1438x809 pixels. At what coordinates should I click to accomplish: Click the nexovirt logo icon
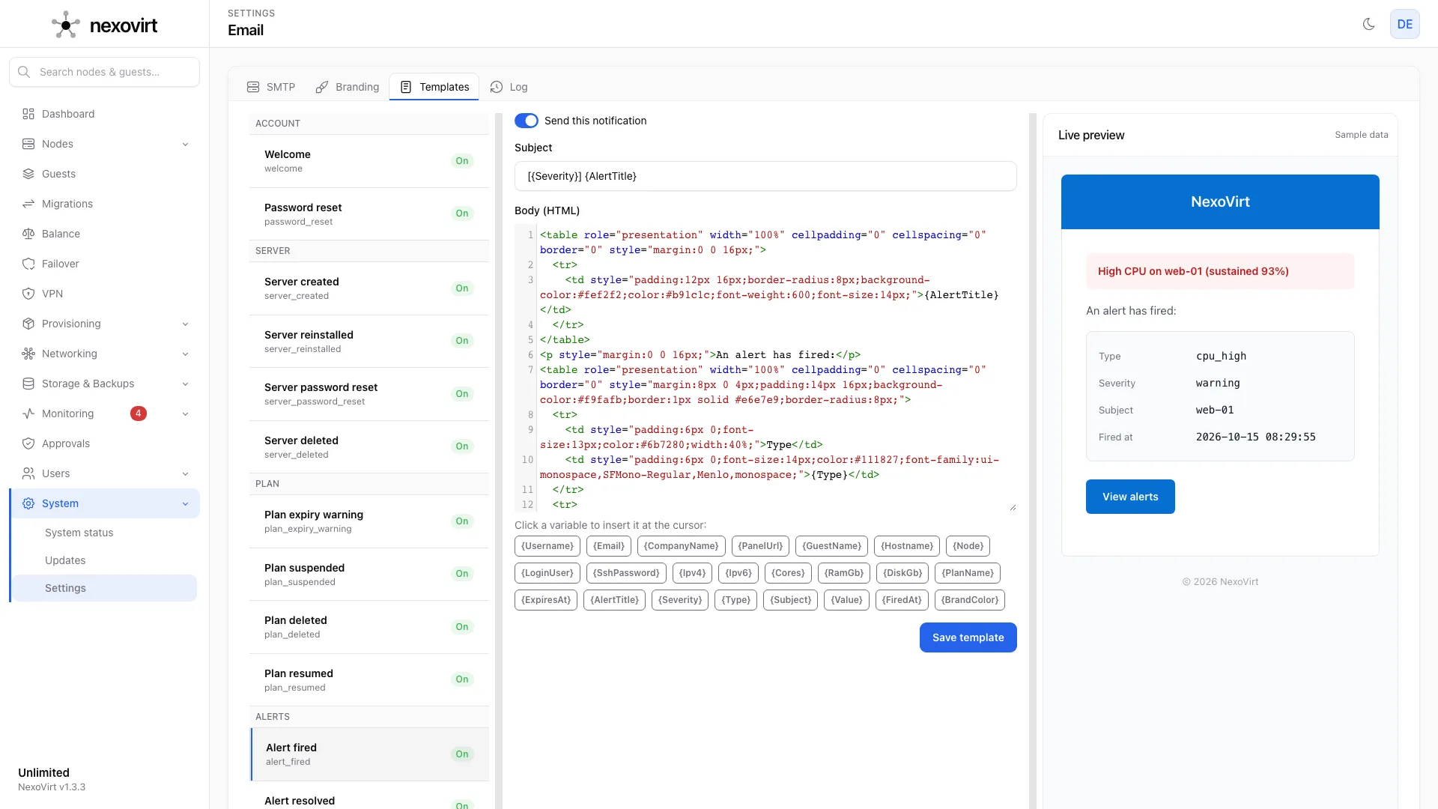pos(66,25)
